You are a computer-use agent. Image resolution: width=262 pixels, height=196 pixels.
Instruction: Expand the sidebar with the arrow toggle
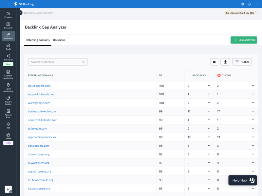pos(20,13)
